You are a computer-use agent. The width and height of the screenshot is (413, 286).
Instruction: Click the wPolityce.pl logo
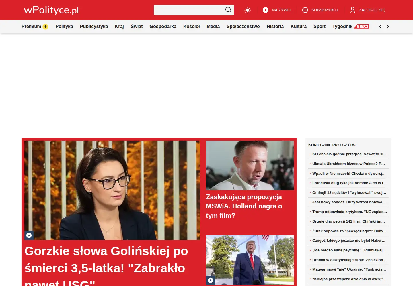point(51,10)
